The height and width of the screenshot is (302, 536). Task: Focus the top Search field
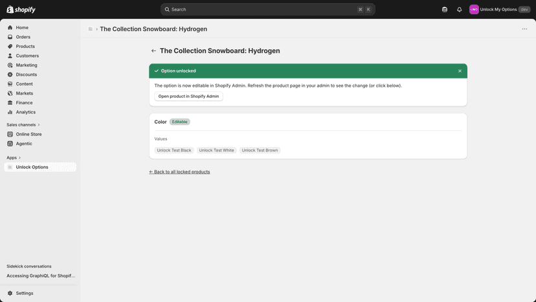(x=267, y=10)
